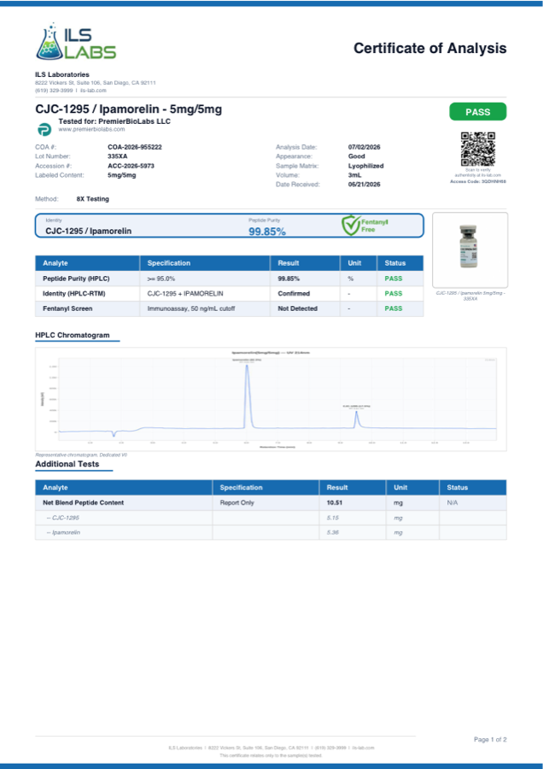Click PASS status in the Peptide Purity row
The image size is (543, 769).
pos(394,279)
